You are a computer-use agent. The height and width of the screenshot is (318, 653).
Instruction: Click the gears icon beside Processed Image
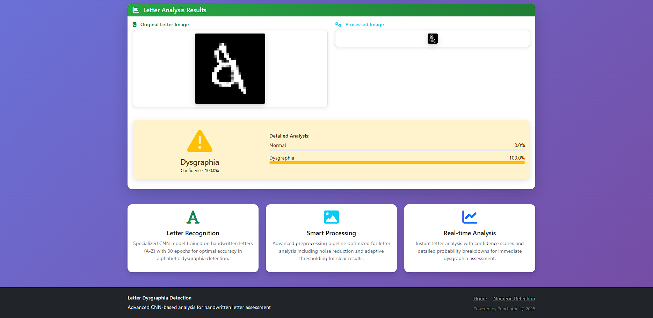click(x=338, y=24)
